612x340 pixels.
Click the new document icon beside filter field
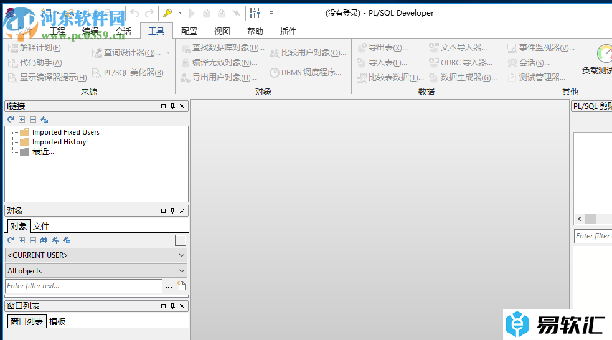pos(181,286)
